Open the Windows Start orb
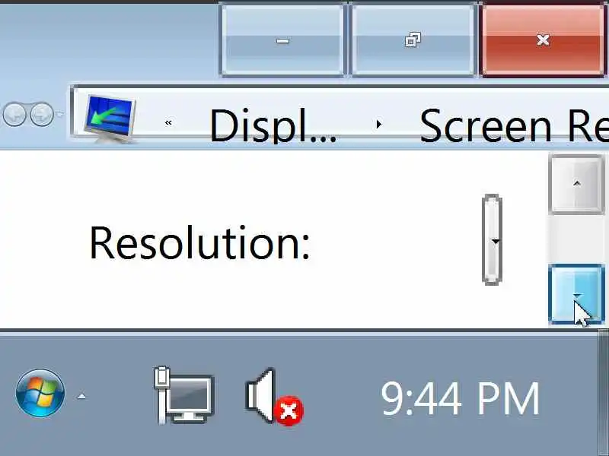609x456 pixels. point(40,393)
